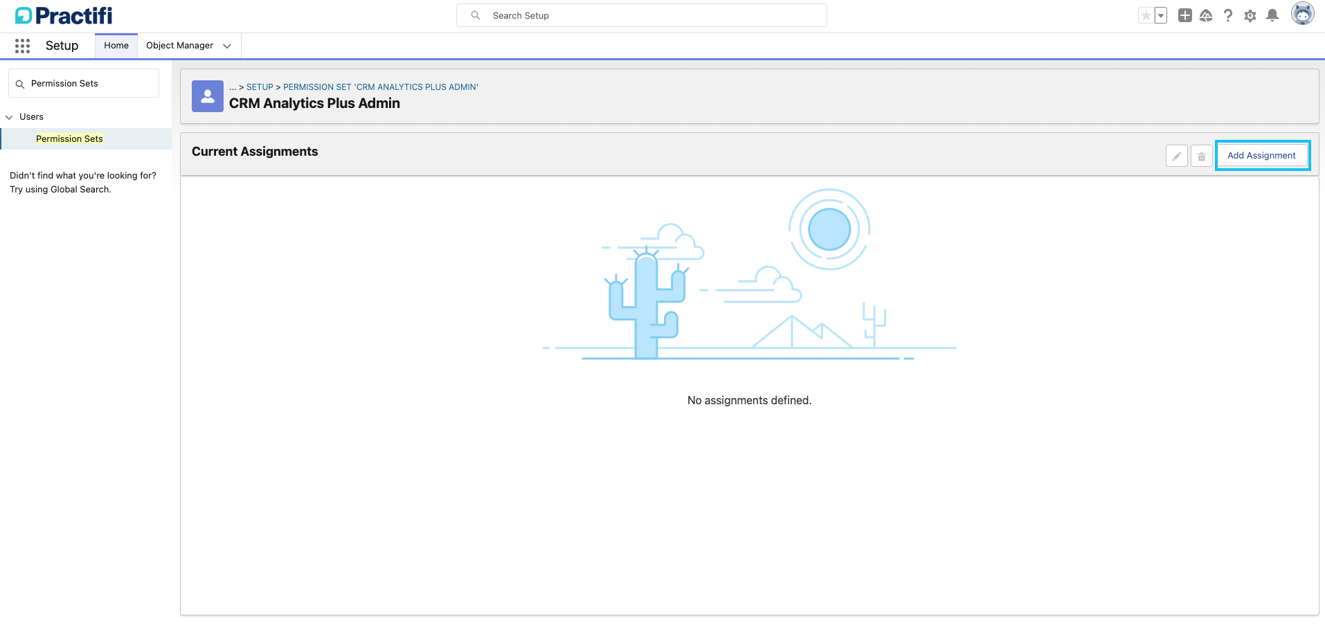Click the Practifi logo

pos(64,15)
